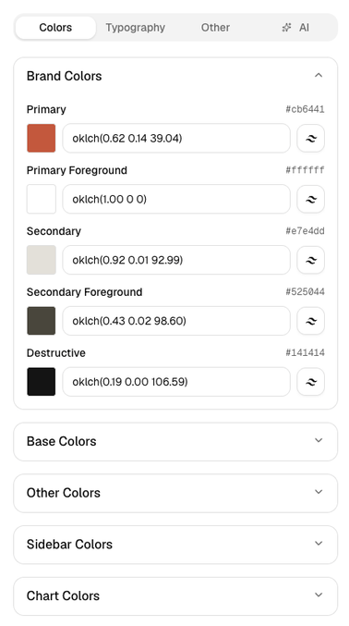Expand the Sidebar Colors section

pos(175,545)
